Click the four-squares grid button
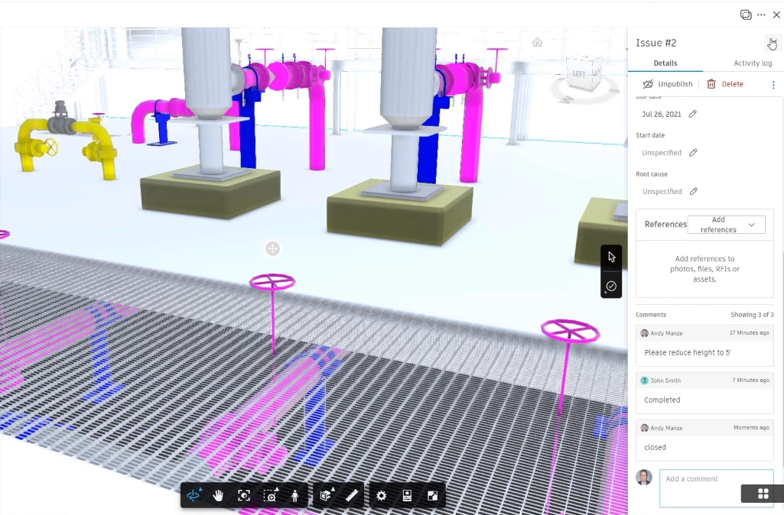The height and width of the screenshot is (515, 784). [x=763, y=494]
